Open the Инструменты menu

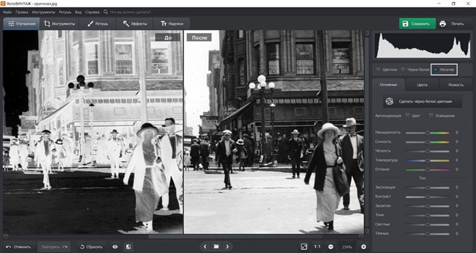pyautogui.click(x=44, y=12)
